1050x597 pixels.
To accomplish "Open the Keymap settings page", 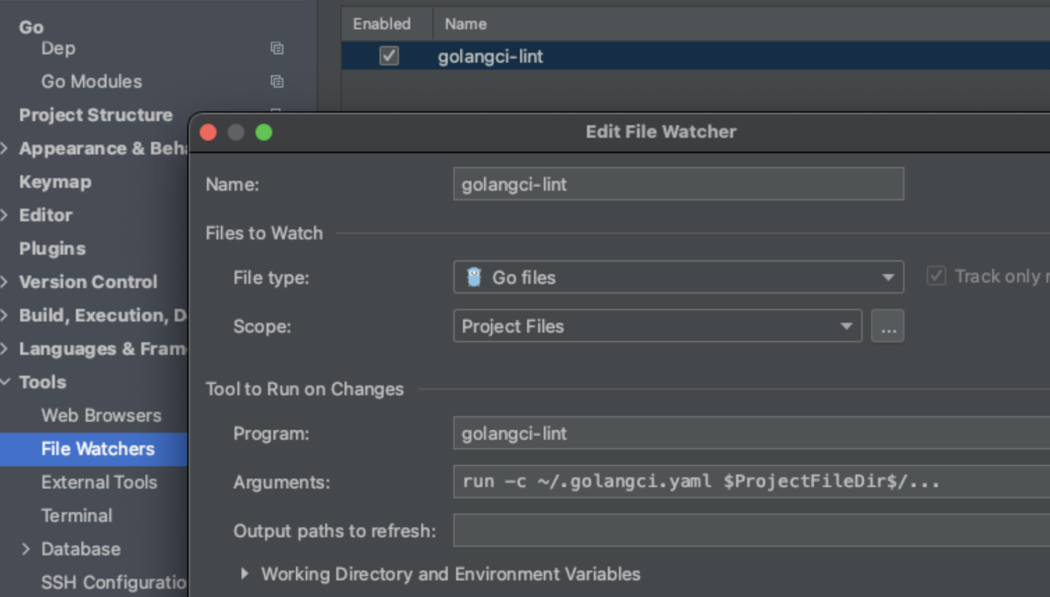I will click(x=55, y=182).
